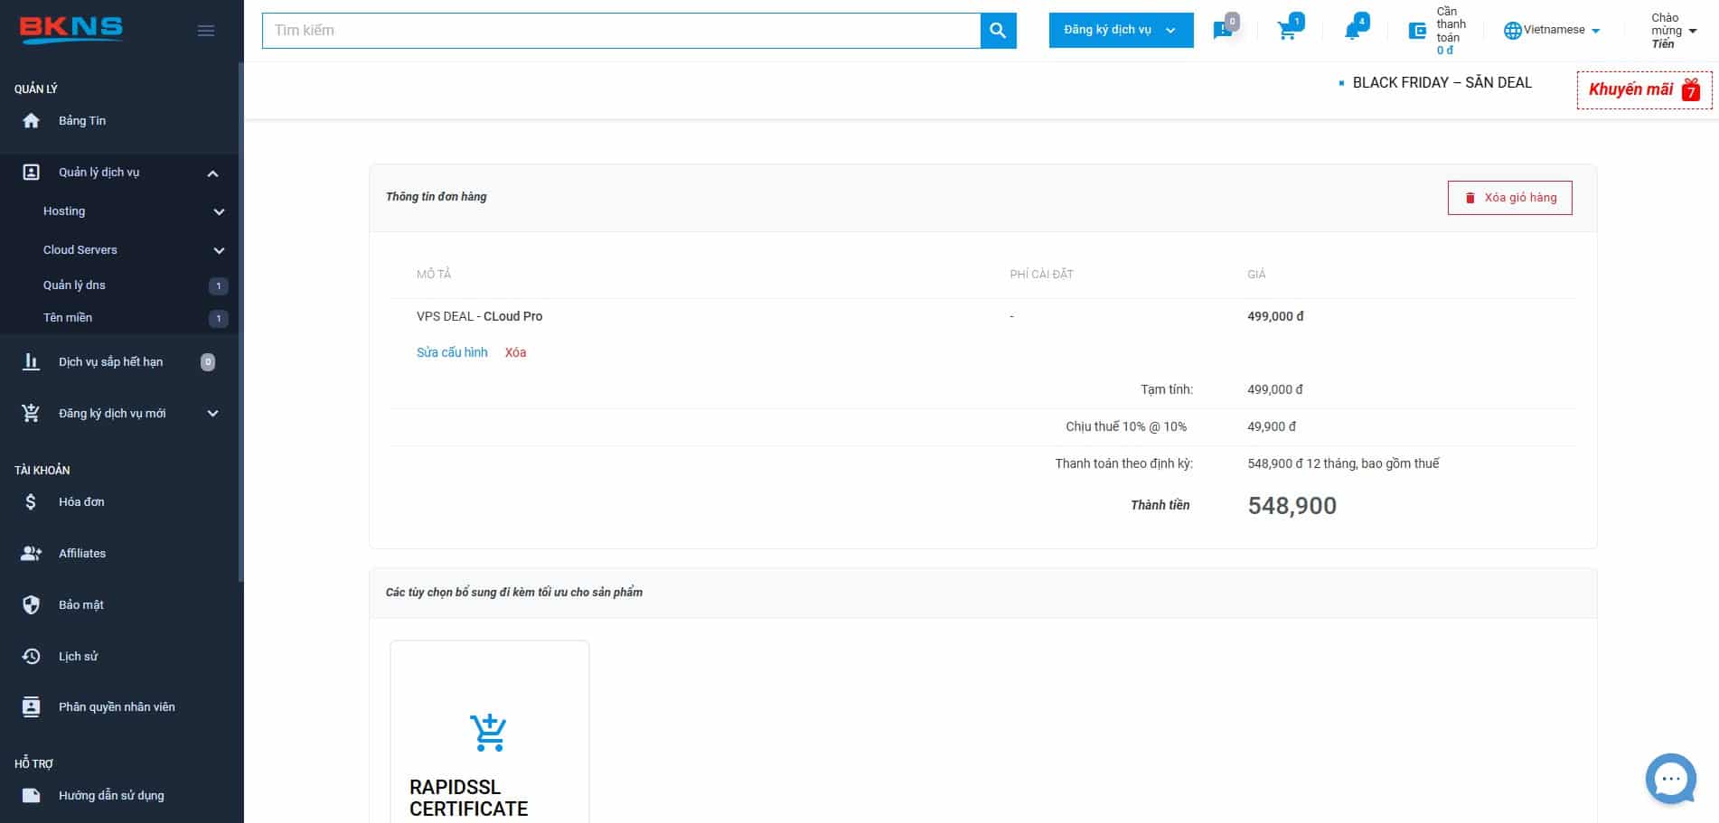Screen dimensions: 1719x823
Task: Click the hamburger menu icon to collapse sidebar
Action: tap(206, 31)
